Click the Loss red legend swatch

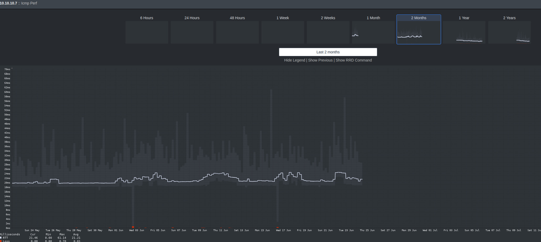click(x=1, y=241)
